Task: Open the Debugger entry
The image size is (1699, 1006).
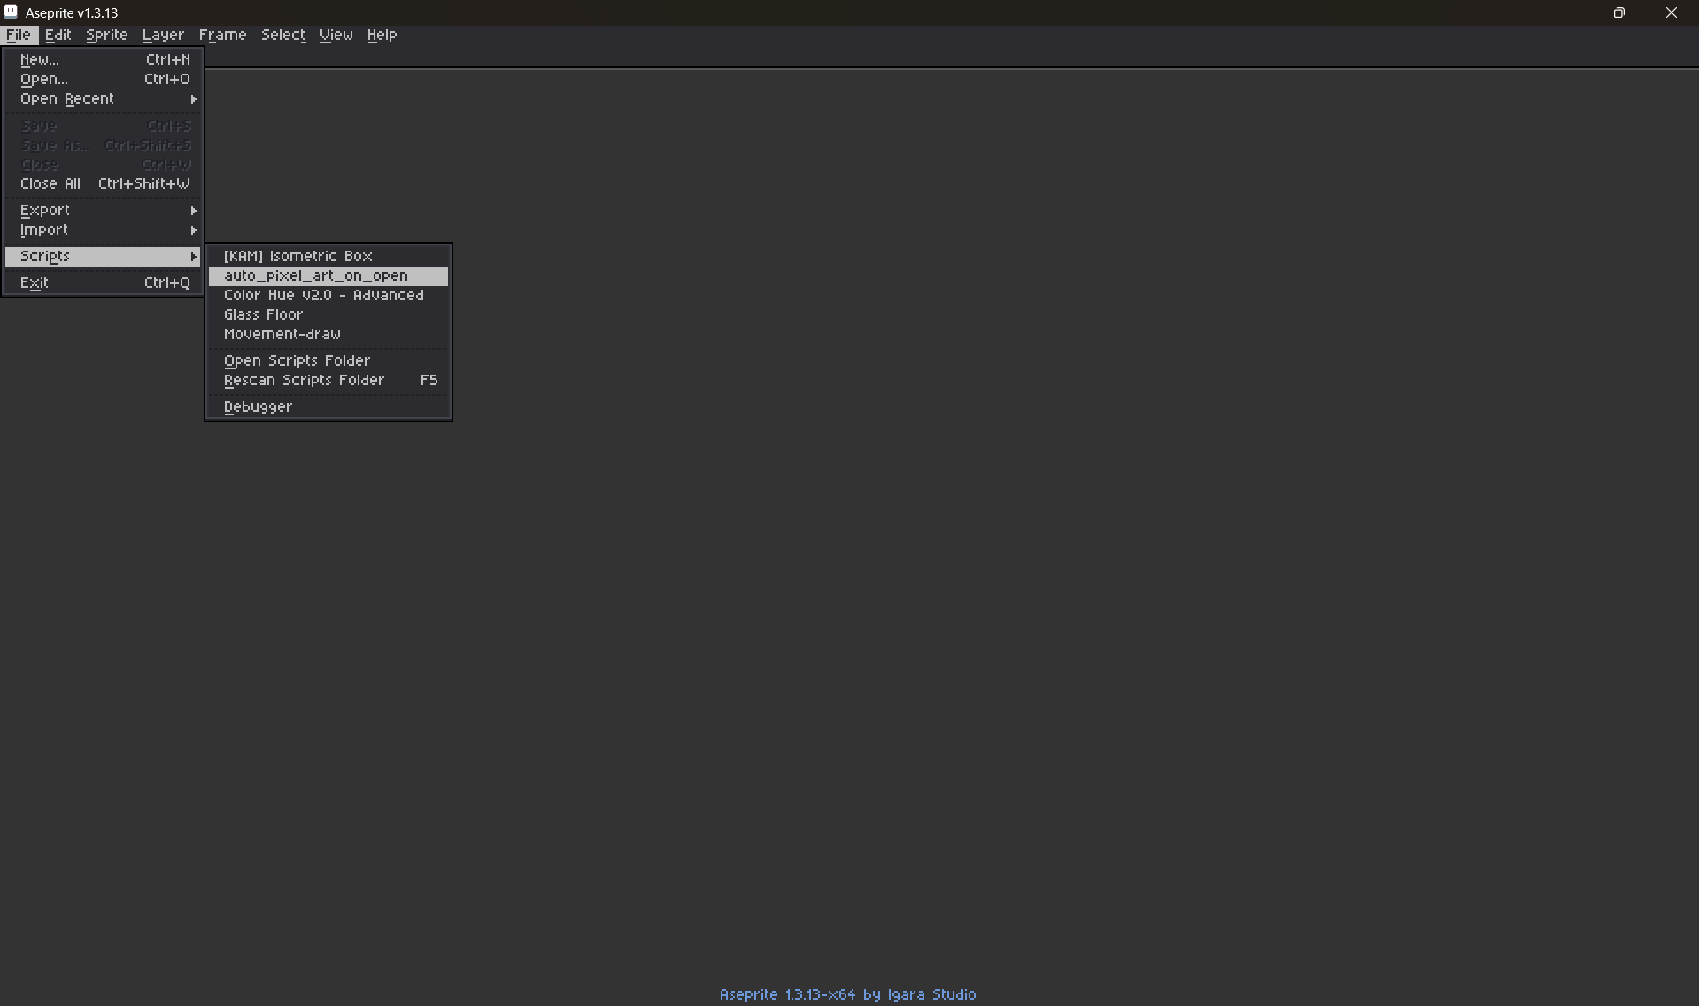Action: (328, 406)
